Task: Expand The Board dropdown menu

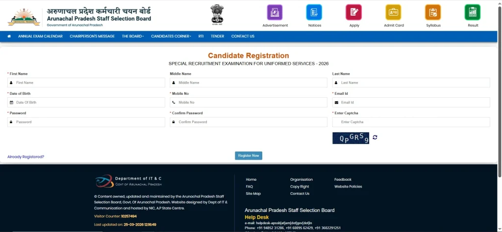Action: pos(132,36)
